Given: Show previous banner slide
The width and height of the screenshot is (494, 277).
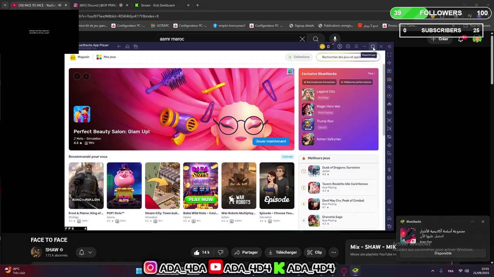Looking at the screenshot, I should coord(77,76).
